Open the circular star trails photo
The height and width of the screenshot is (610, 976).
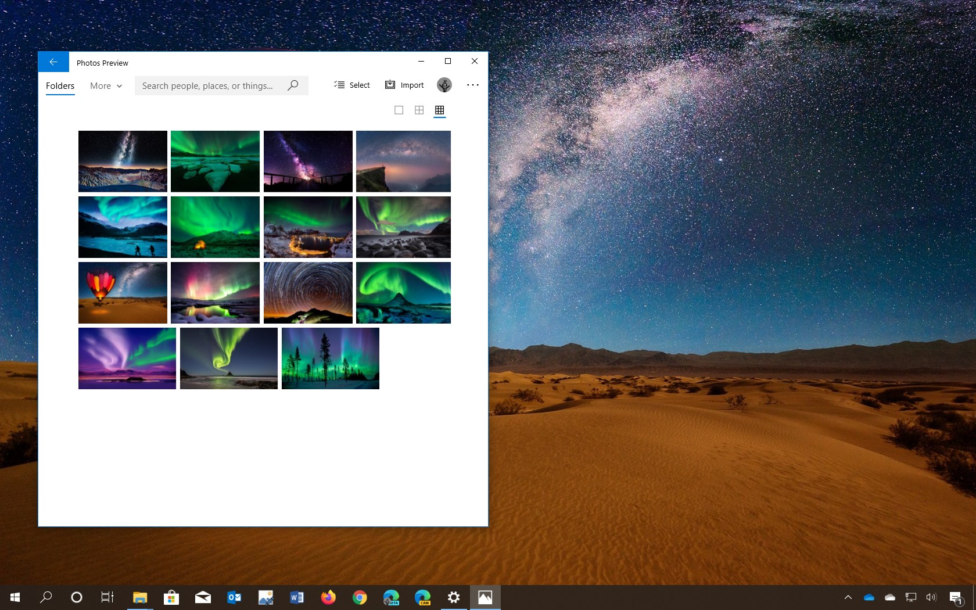coord(308,293)
